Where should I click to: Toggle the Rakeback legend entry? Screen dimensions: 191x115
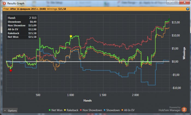pos(71,110)
